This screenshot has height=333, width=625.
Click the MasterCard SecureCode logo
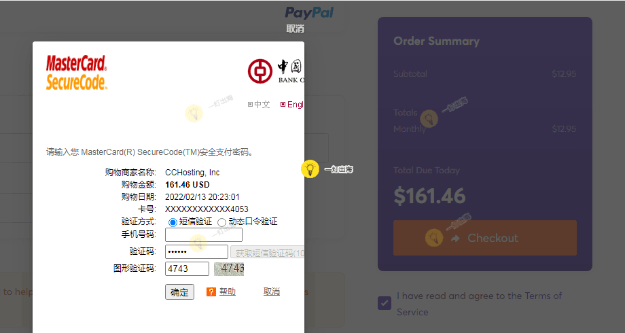77,73
